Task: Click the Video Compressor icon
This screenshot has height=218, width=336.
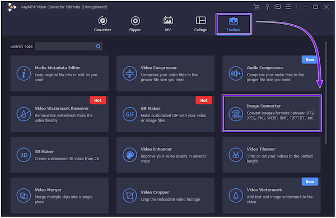Action: click(x=130, y=73)
